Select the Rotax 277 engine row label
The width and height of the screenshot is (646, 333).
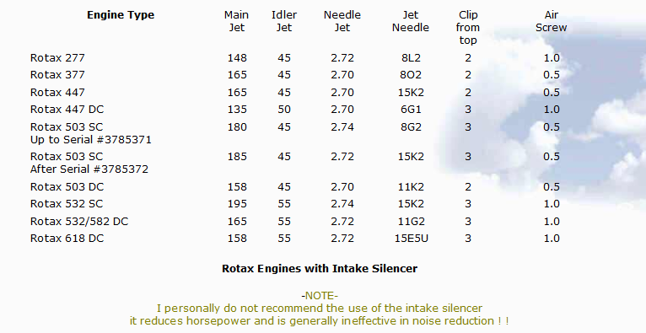tap(57, 58)
